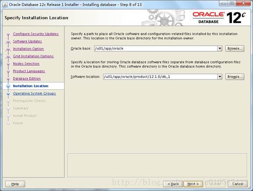
Task: Expand the Oracle base dropdown arrow
Action: click(220, 49)
